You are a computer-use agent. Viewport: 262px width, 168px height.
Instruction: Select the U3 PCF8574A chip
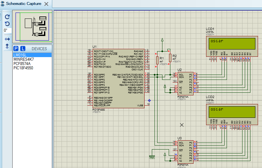186,152
